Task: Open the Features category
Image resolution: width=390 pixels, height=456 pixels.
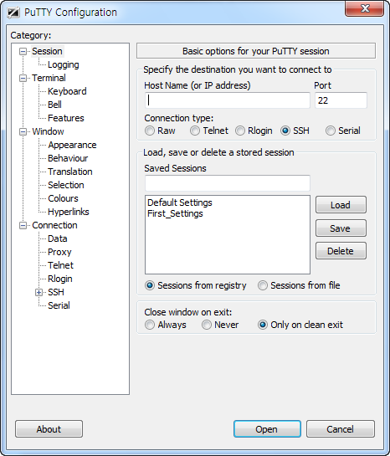Action: (66, 118)
